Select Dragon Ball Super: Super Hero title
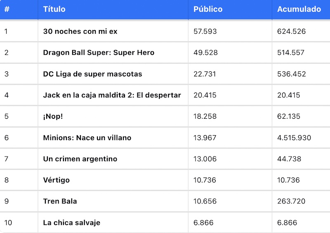 pyautogui.click(x=99, y=53)
